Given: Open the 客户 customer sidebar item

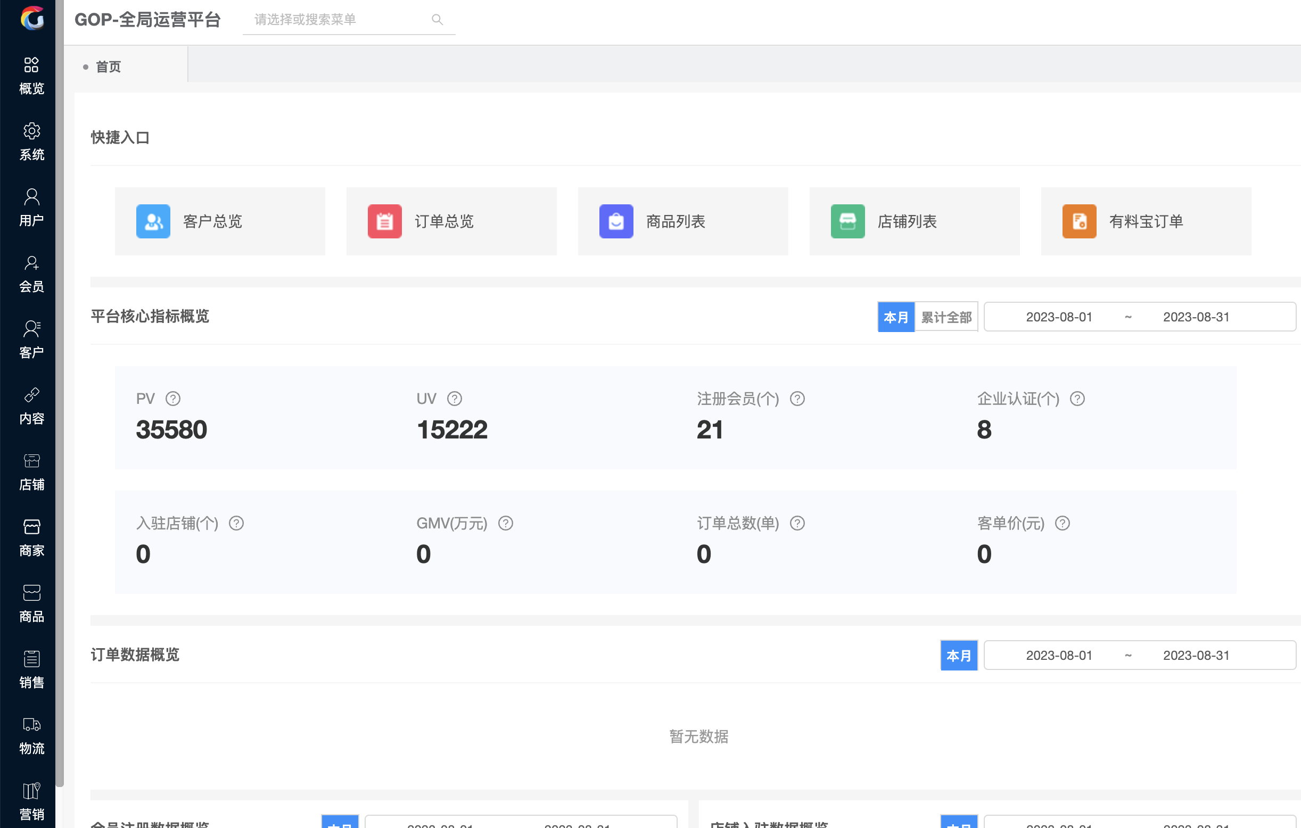Looking at the screenshot, I should point(31,340).
